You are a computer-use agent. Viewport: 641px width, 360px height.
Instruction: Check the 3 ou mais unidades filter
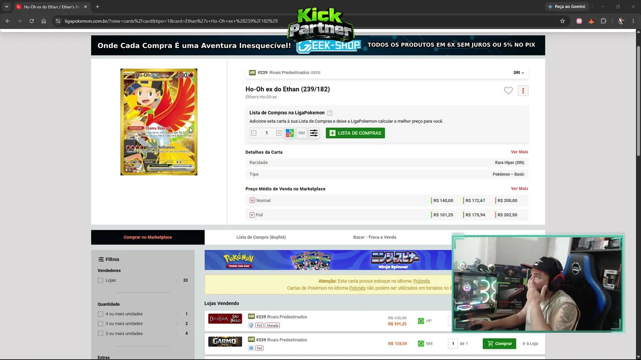[101, 323]
